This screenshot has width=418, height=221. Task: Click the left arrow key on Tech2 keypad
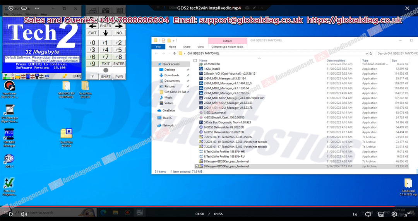click(93, 26)
